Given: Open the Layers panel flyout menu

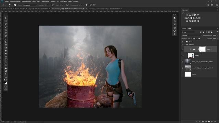Looking at the screenshot, I should coord(218,28).
